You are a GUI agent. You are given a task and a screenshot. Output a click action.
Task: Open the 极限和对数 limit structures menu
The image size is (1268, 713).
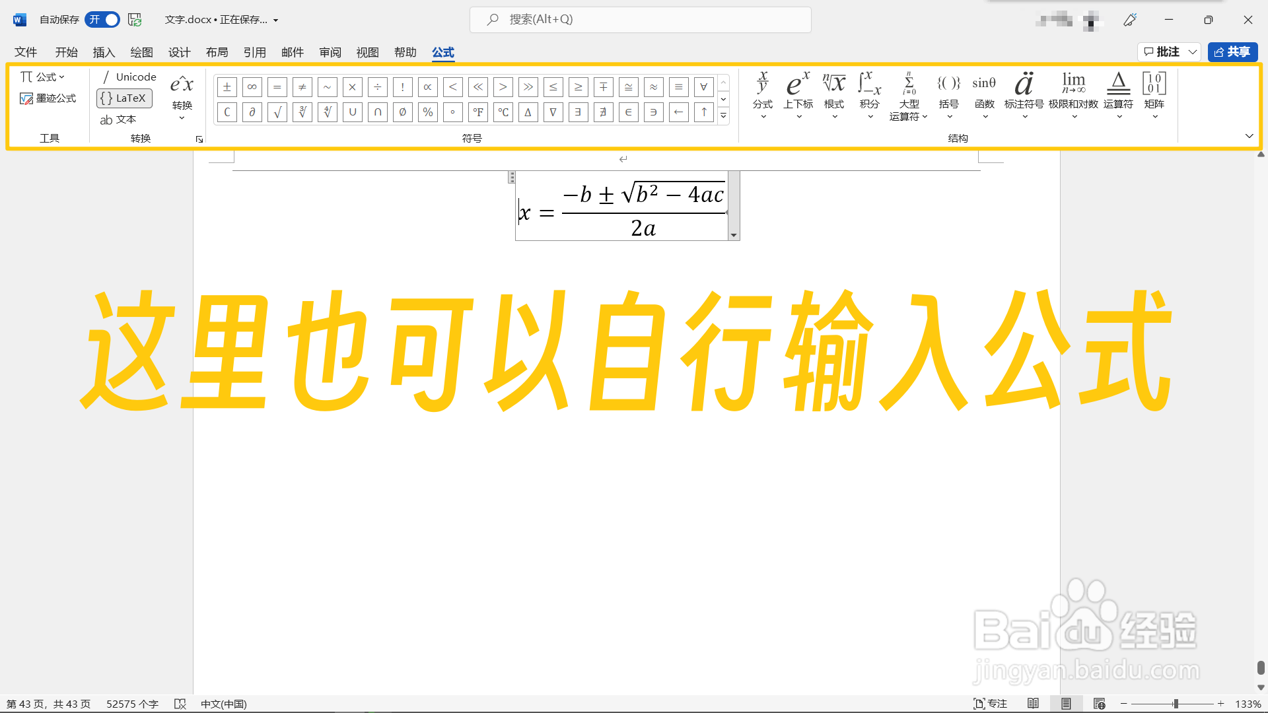tap(1074, 95)
